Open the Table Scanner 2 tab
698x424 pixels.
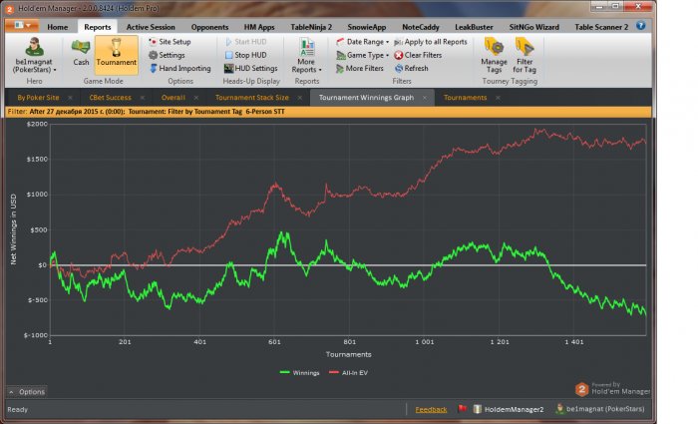point(601,27)
